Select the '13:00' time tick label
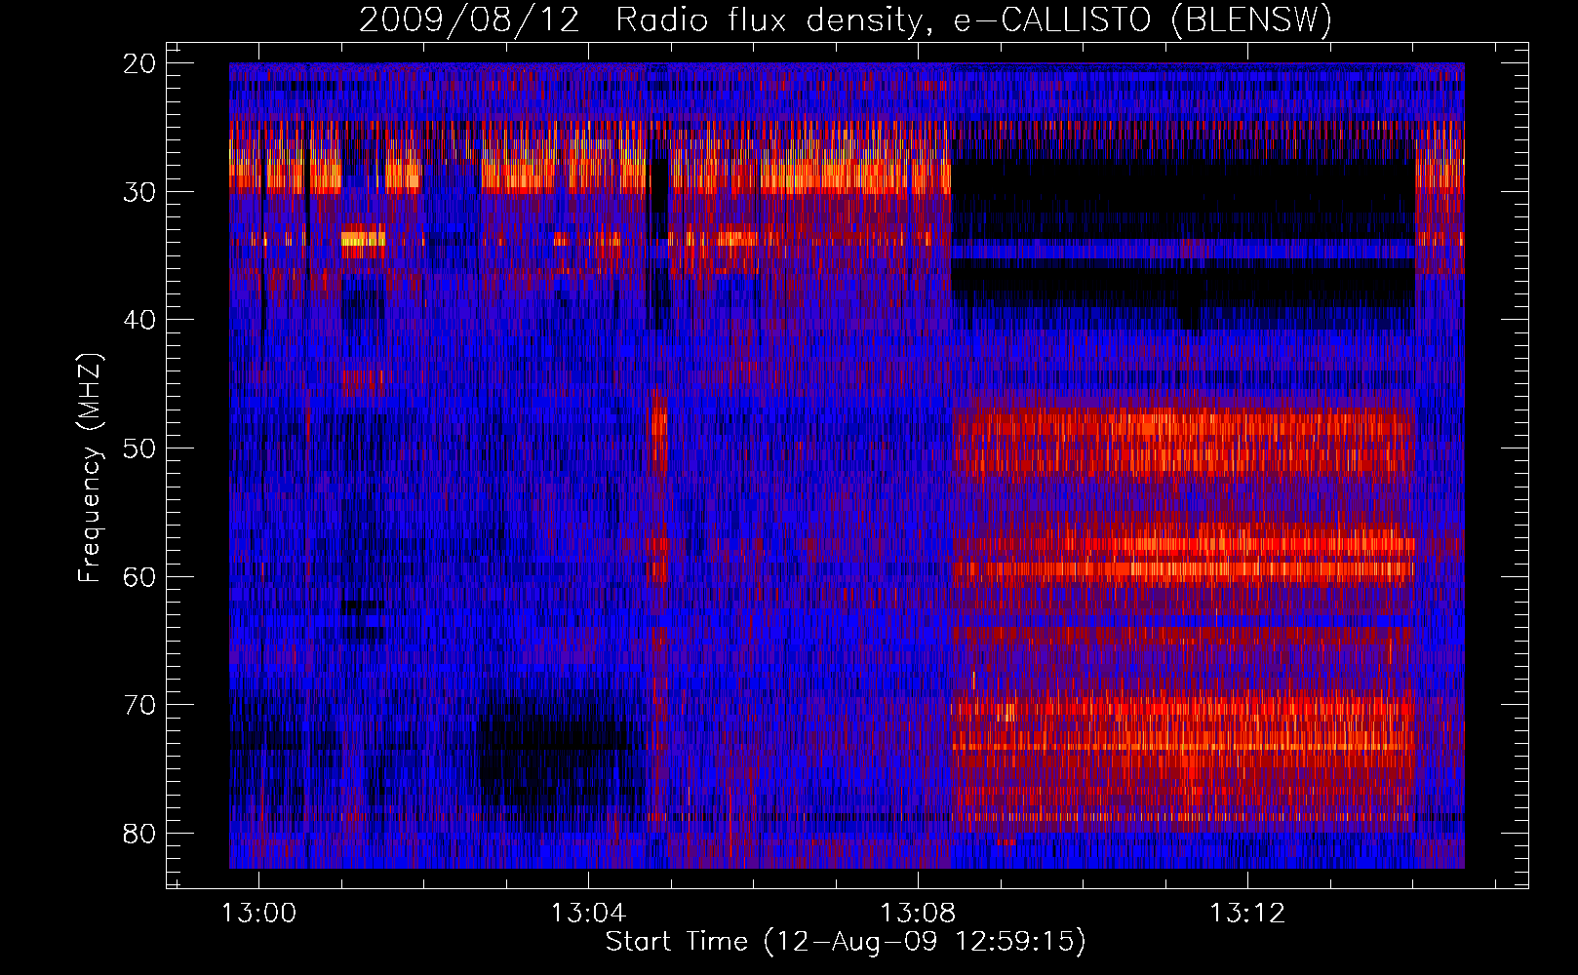This screenshot has width=1578, height=975. pyautogui.click(x=258, y=914)
